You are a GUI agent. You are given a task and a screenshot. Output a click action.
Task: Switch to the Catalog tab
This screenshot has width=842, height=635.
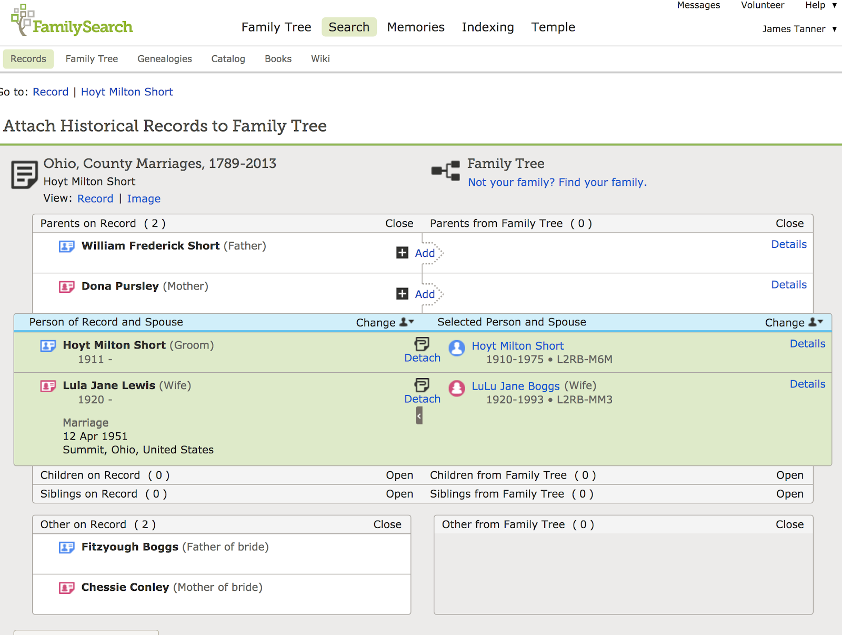(228, 59)
